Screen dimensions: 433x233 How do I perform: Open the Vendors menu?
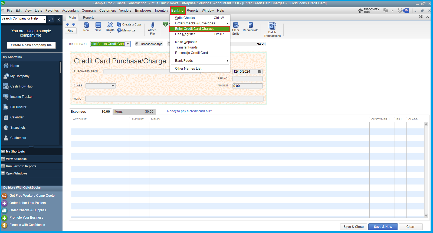coord(125,11)
